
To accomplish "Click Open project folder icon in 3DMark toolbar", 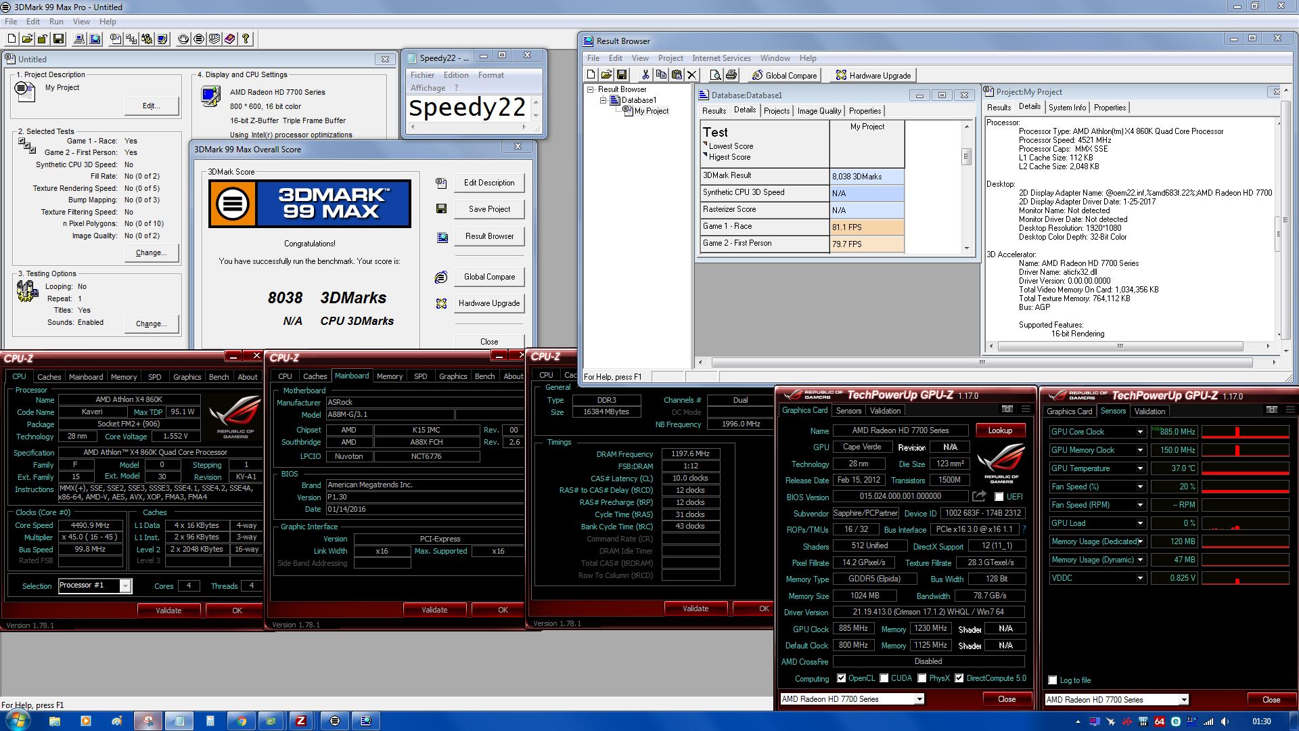I will click(x=28, y=39).
